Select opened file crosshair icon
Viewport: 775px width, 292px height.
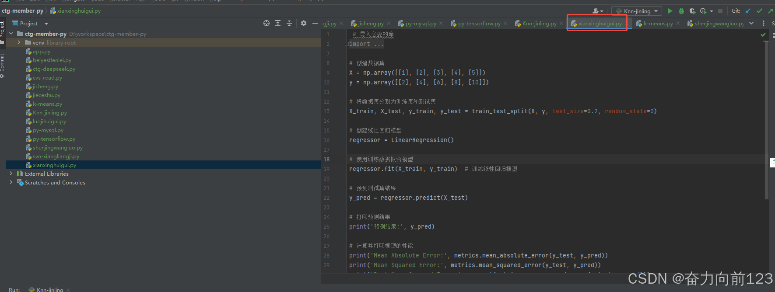coord(267,23)
